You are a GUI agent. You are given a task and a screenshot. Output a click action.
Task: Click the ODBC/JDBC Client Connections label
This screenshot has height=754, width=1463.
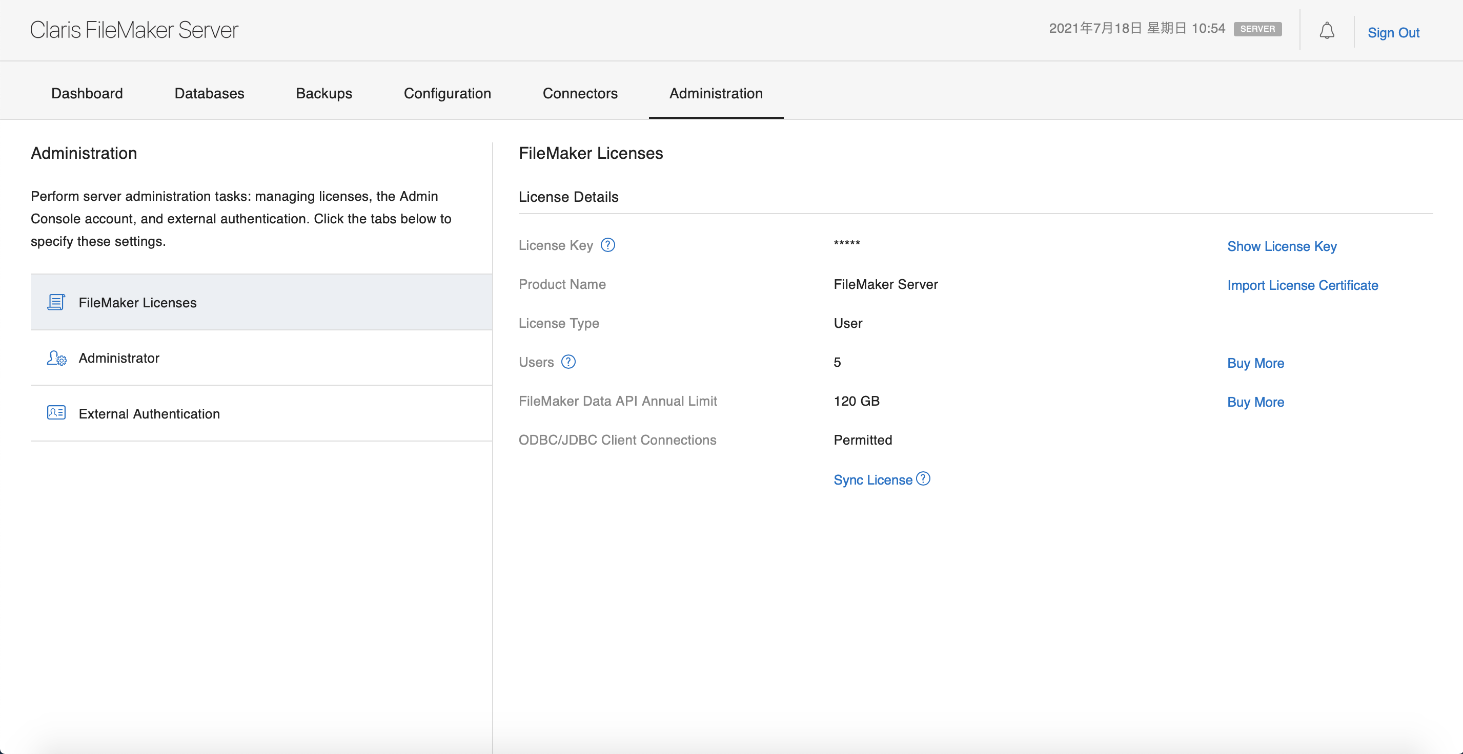(617, 440)
